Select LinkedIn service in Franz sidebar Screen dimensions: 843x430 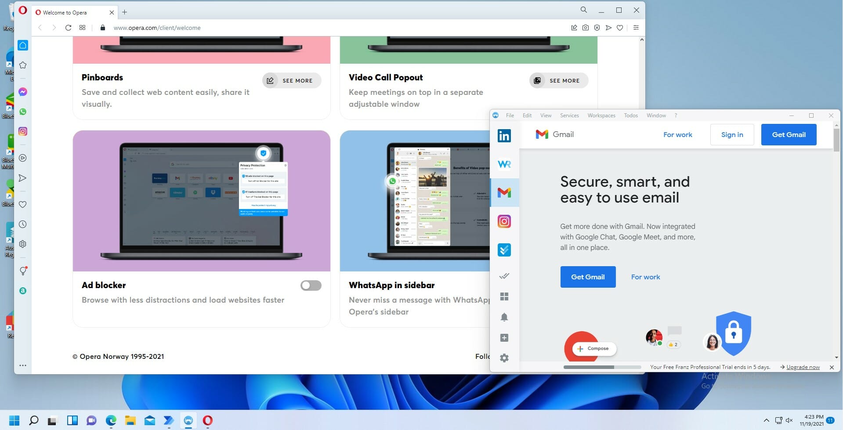point(504,136)
